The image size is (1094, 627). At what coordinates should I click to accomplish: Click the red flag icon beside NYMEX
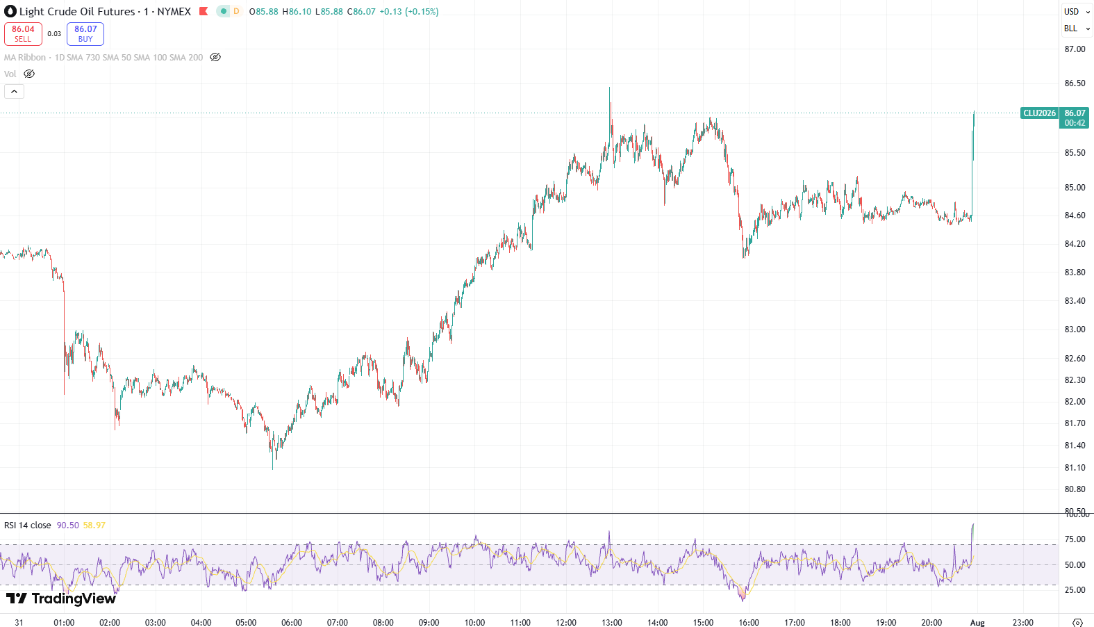click(204, 11)
